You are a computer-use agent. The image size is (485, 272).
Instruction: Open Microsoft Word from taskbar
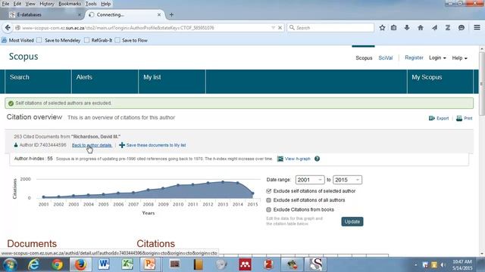click(104, 264)
